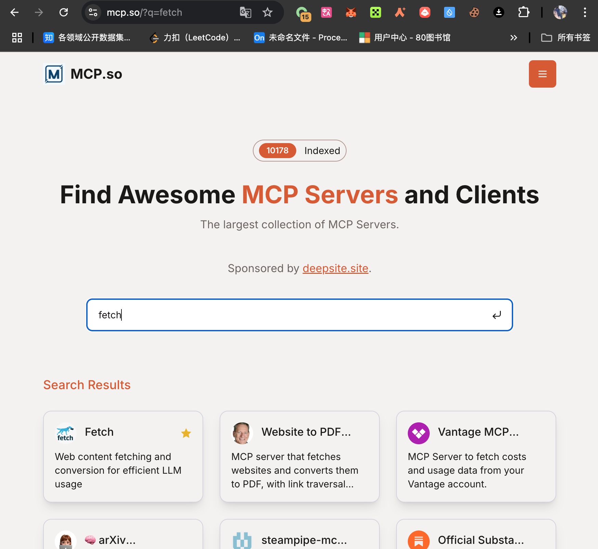This screenshot has width=598, height=549.
Task: Open the extension with the 15 badge
Action: click(303, 14)
